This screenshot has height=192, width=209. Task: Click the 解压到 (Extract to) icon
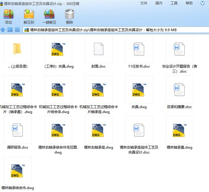pos(29,14)
